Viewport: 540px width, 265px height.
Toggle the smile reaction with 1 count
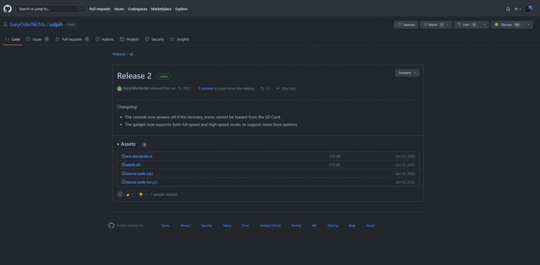[143, 194]
